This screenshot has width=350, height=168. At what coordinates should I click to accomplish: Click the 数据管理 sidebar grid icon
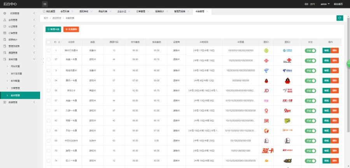[5, 102]
